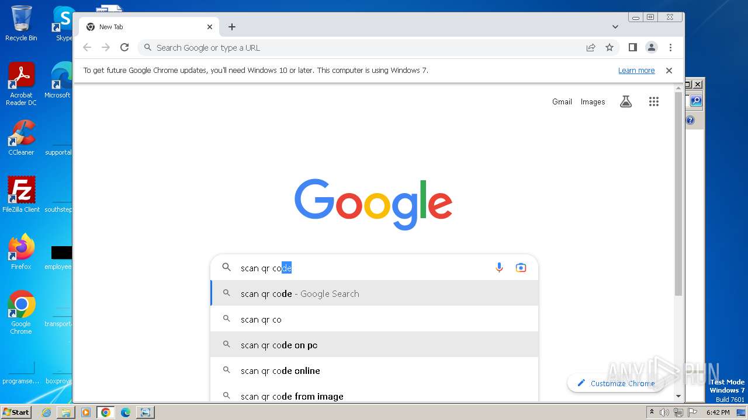Choose suggestion scan qr code on pc
Image resolution: width=748 pixels, height=420 pixels.
(x=374, y=345)
